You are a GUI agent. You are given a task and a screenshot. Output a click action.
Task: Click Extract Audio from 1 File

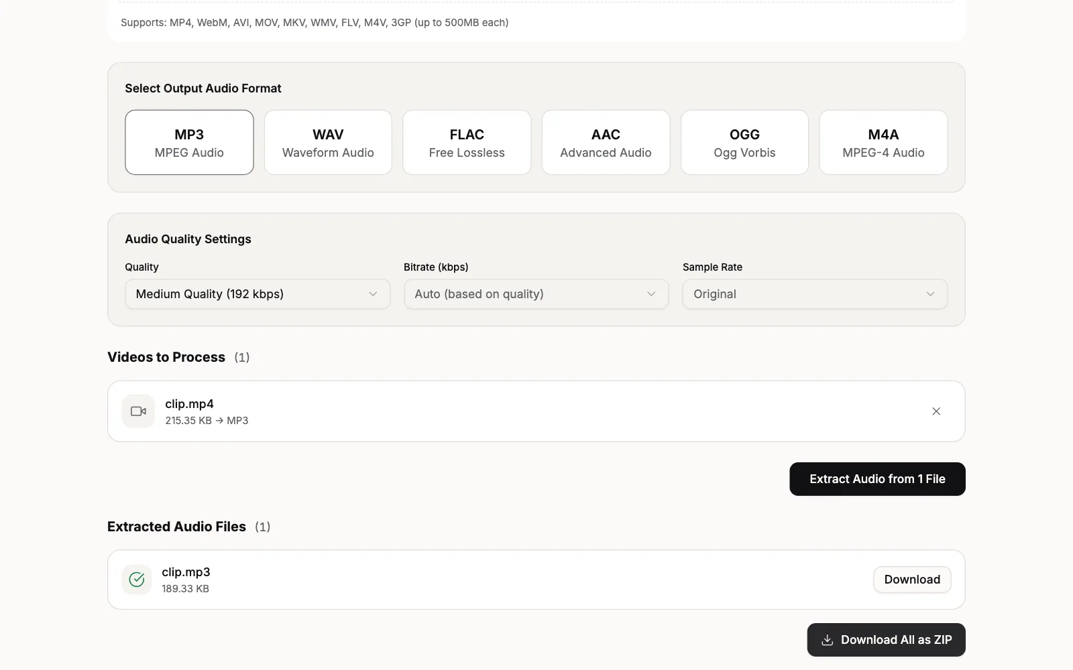pyautogui.click(x=877, y=479)
